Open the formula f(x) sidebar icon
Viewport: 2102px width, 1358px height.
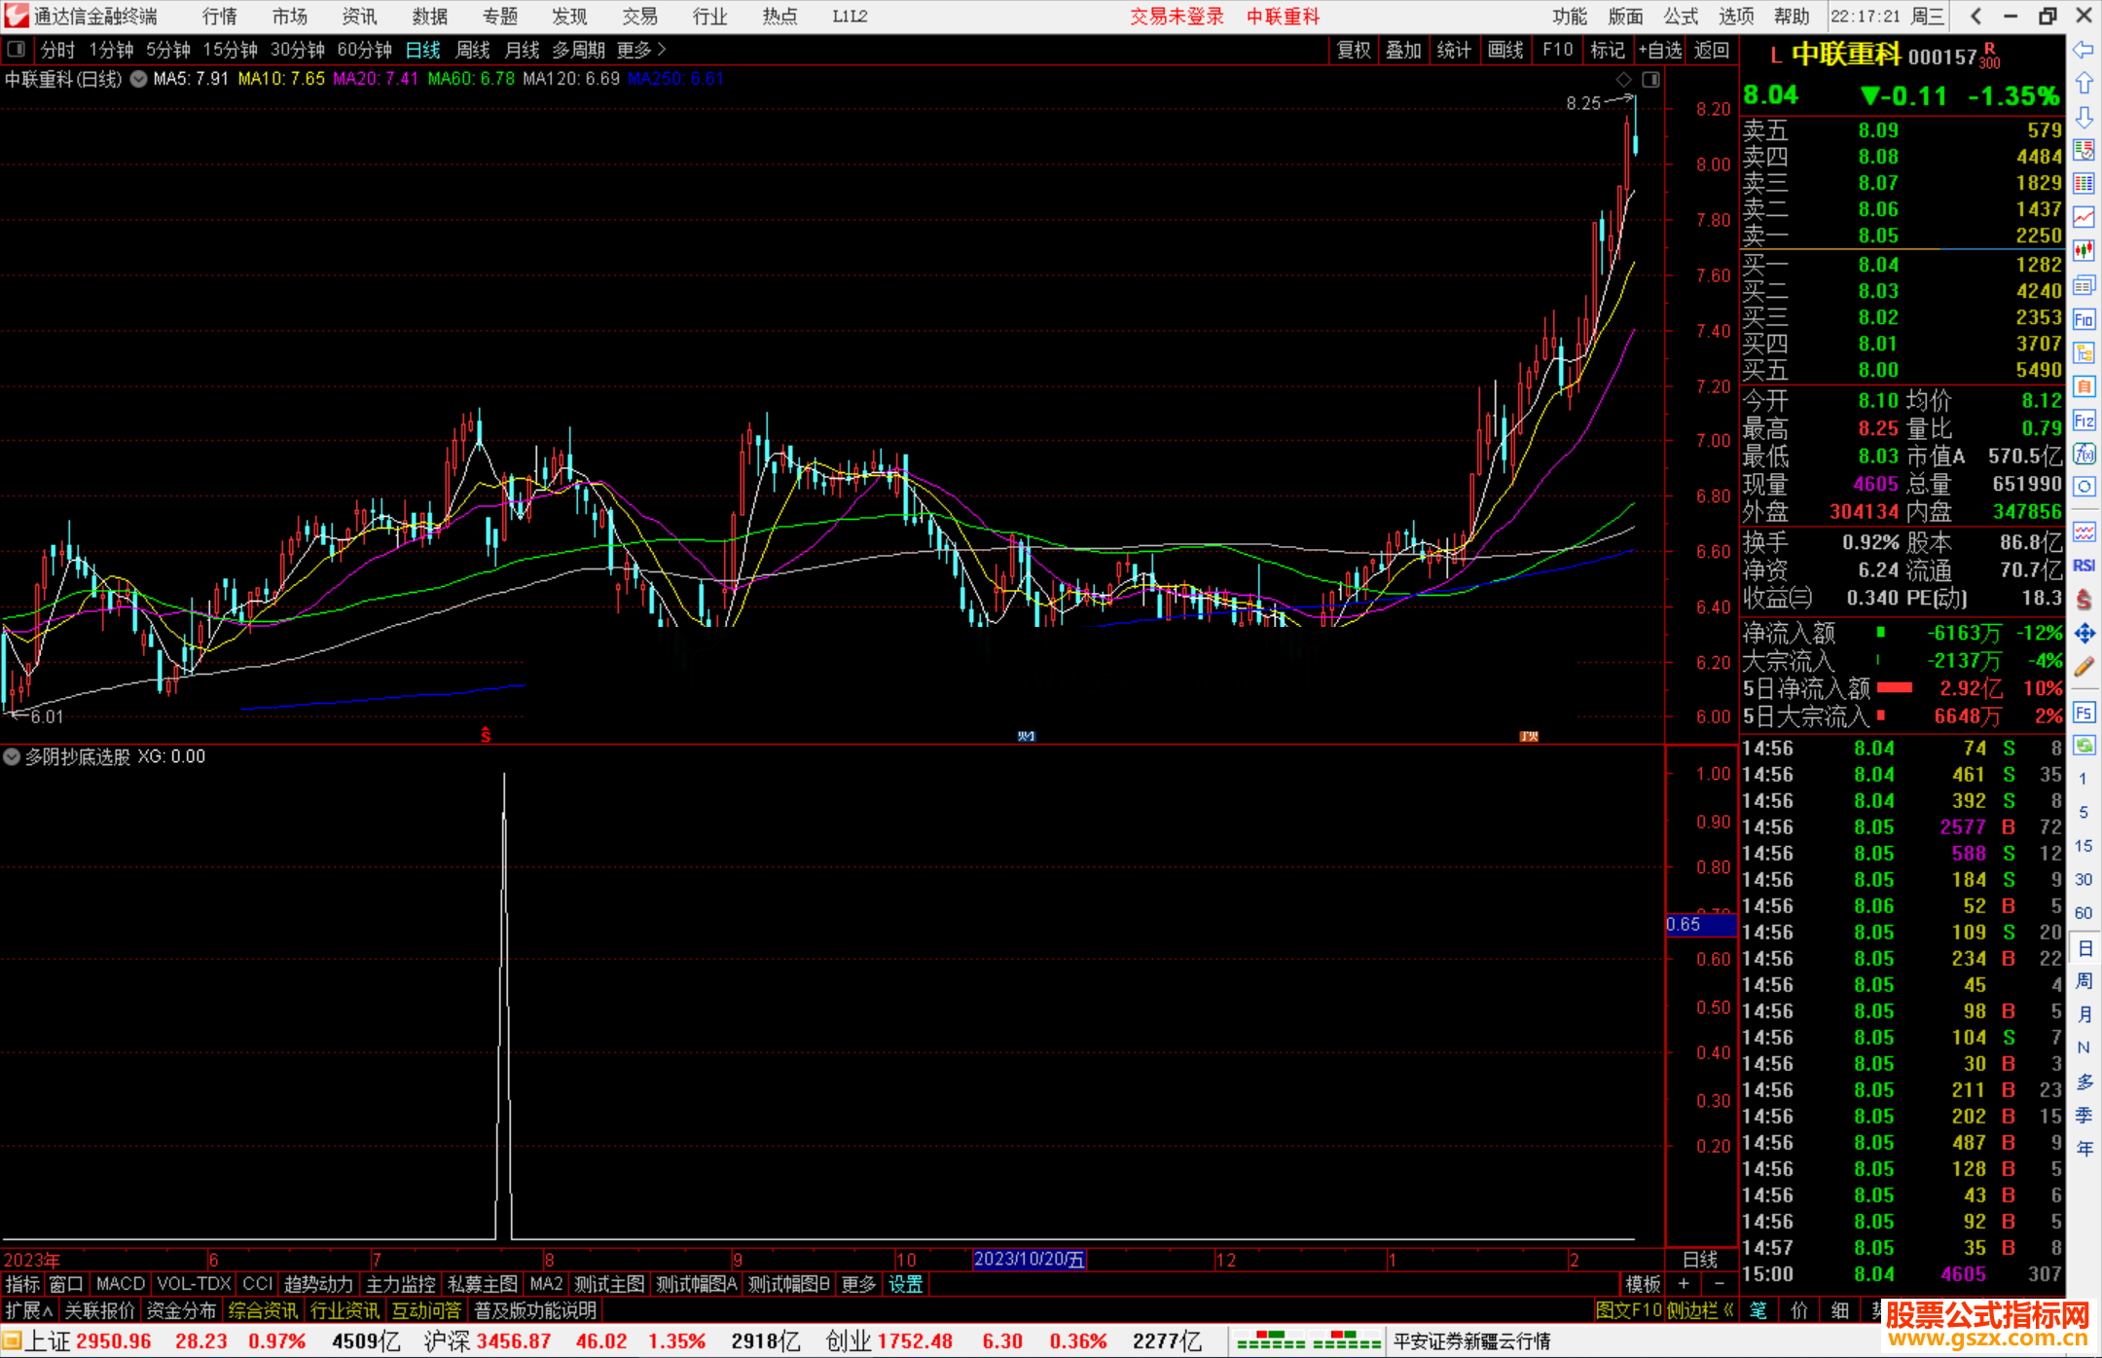click(x=2084, y=454)
